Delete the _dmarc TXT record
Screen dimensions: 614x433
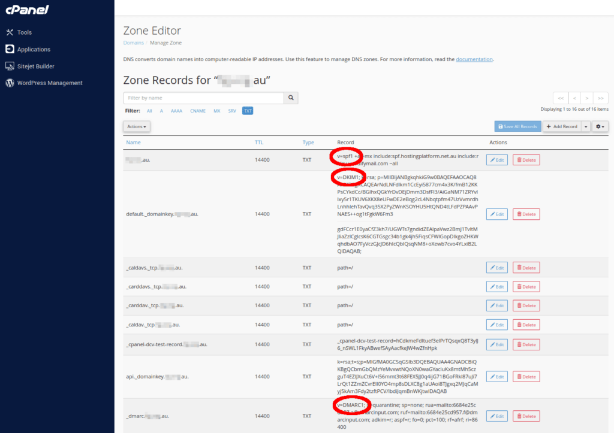pyautogui.click(x=526, y=416)
